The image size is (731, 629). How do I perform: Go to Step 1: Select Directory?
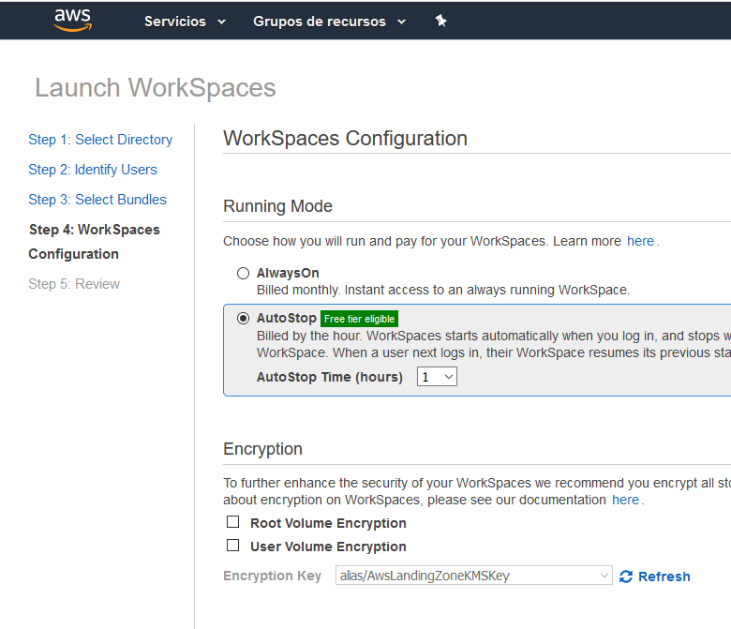pos(100,140)
